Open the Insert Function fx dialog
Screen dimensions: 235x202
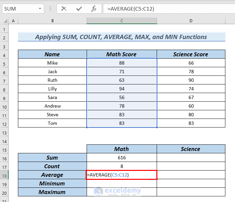[94, 9]
